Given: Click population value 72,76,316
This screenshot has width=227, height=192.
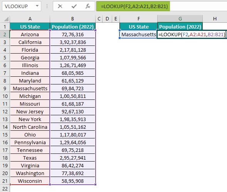Looking at the screenshot, I should [73, 34].
